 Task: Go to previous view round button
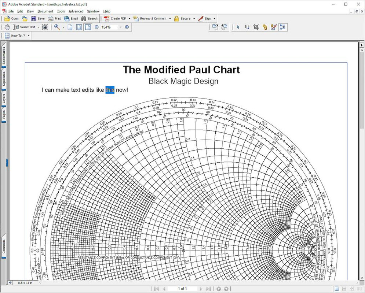point(219,289)
